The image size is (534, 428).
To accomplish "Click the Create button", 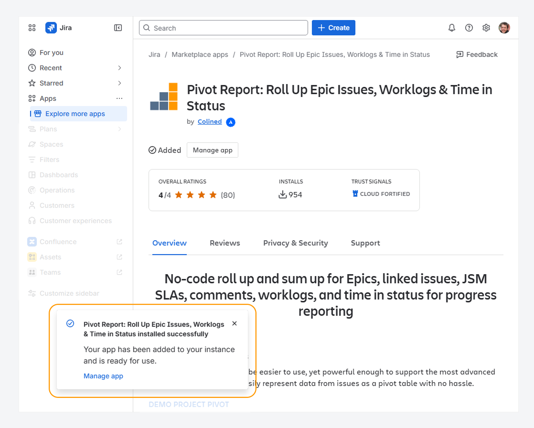I will [333, 28].
